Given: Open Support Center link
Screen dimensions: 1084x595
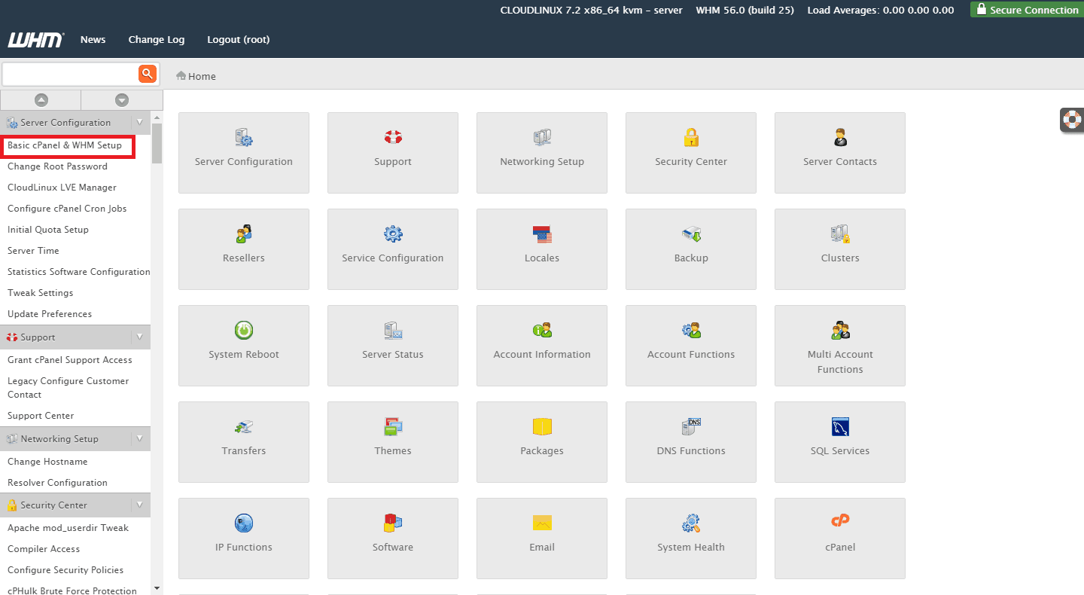Looking at the screenshot, I should (x=41, y=416).
